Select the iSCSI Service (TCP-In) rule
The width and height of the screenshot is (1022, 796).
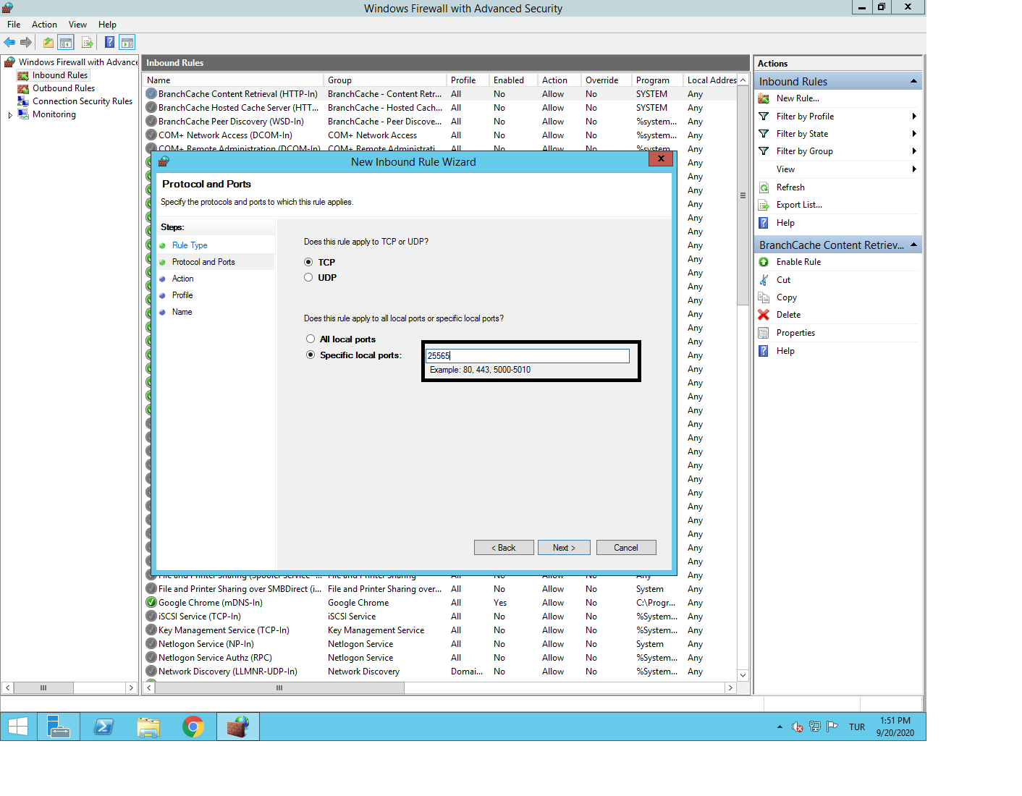pyautogui.click(x=440, y=617)
